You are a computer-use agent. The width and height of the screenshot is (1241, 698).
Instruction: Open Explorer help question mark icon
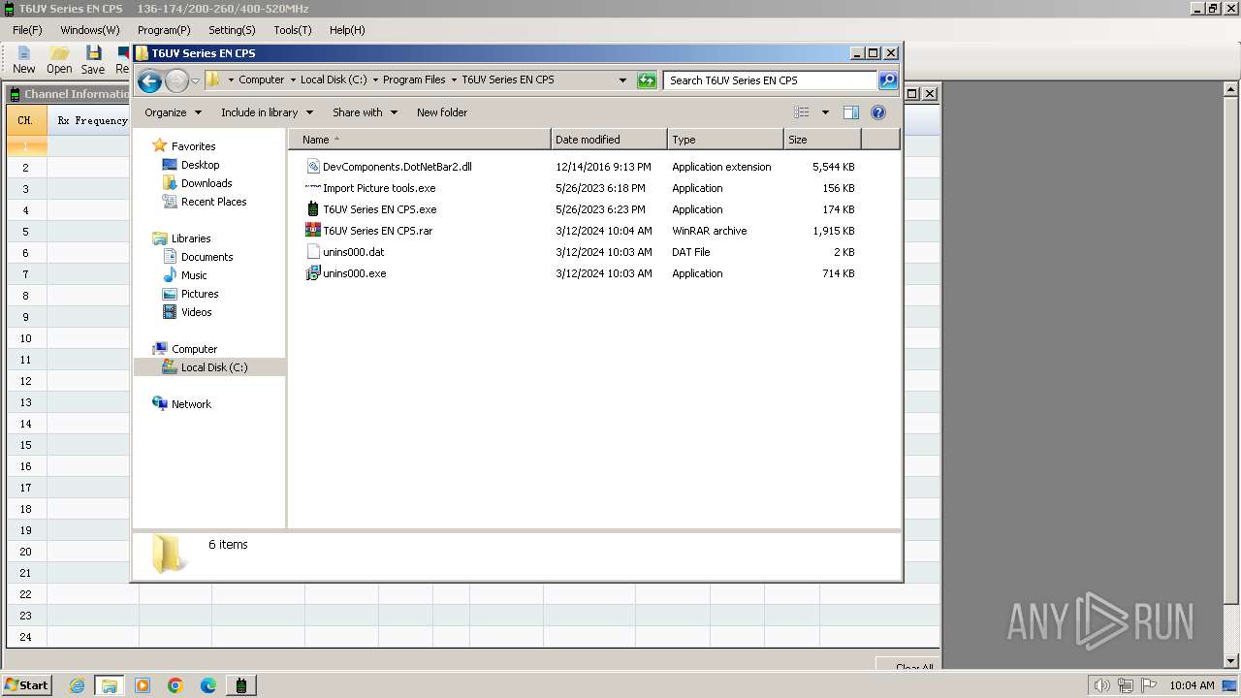878,112
